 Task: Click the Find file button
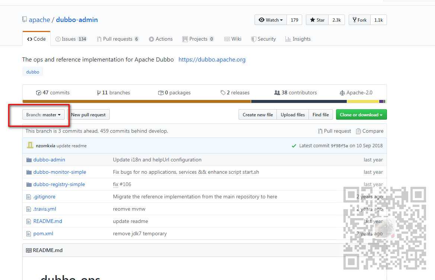[321, 114]
